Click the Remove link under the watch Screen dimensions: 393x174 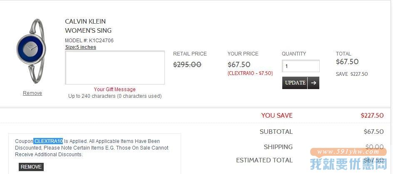[x=32, y=93]
